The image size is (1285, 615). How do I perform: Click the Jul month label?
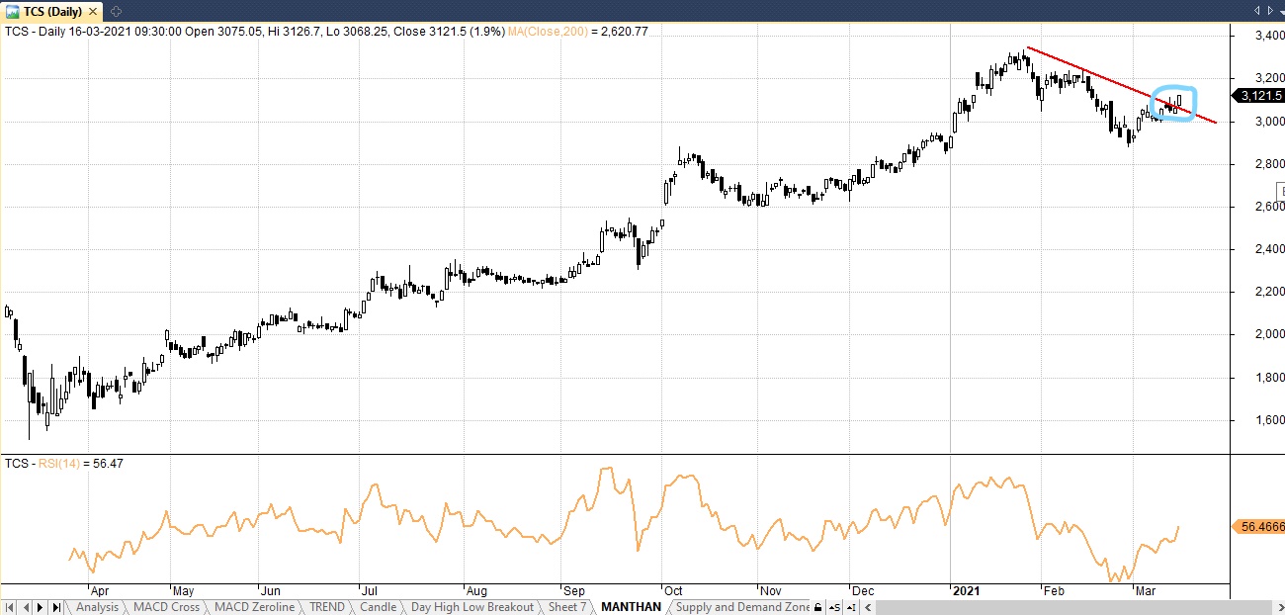click(x=369, y=589)
